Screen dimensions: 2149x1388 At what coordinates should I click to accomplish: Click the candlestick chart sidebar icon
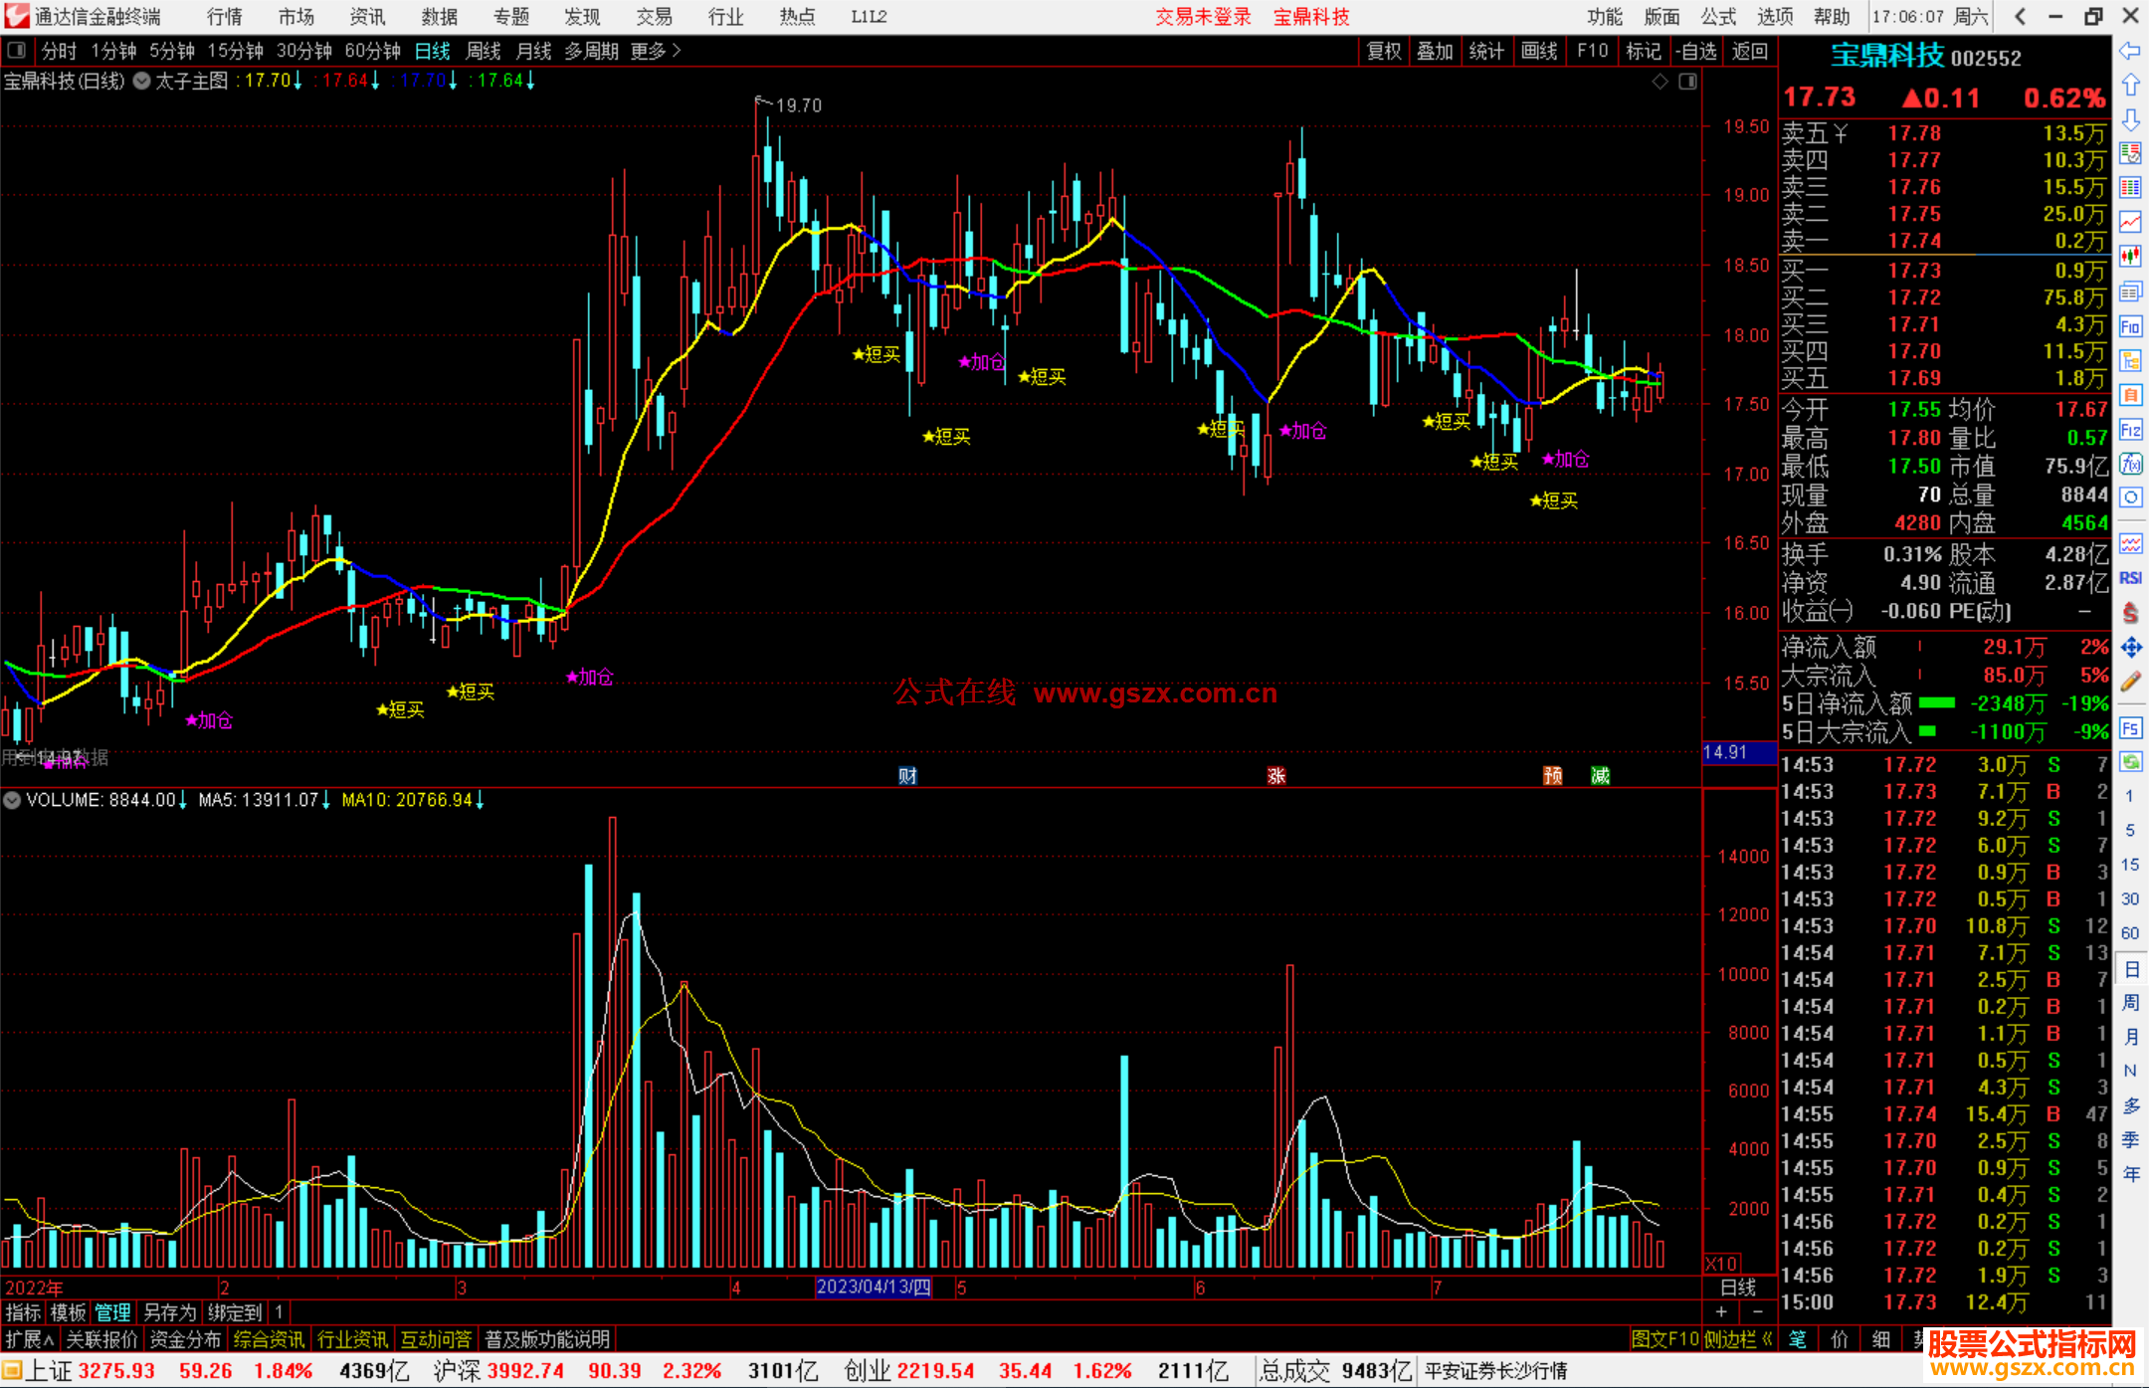tap(2130, 257)
